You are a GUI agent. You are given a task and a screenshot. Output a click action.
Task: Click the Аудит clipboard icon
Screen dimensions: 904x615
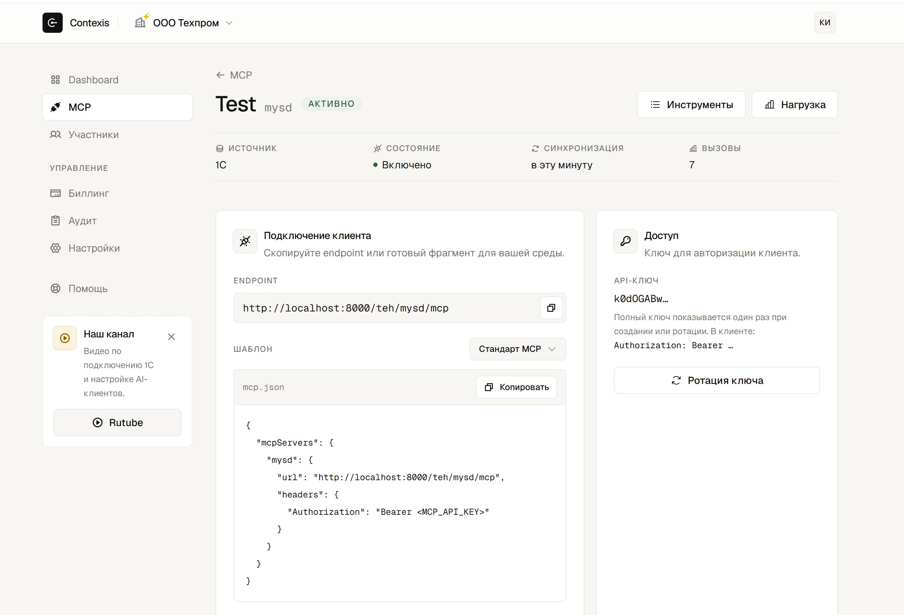55,221
